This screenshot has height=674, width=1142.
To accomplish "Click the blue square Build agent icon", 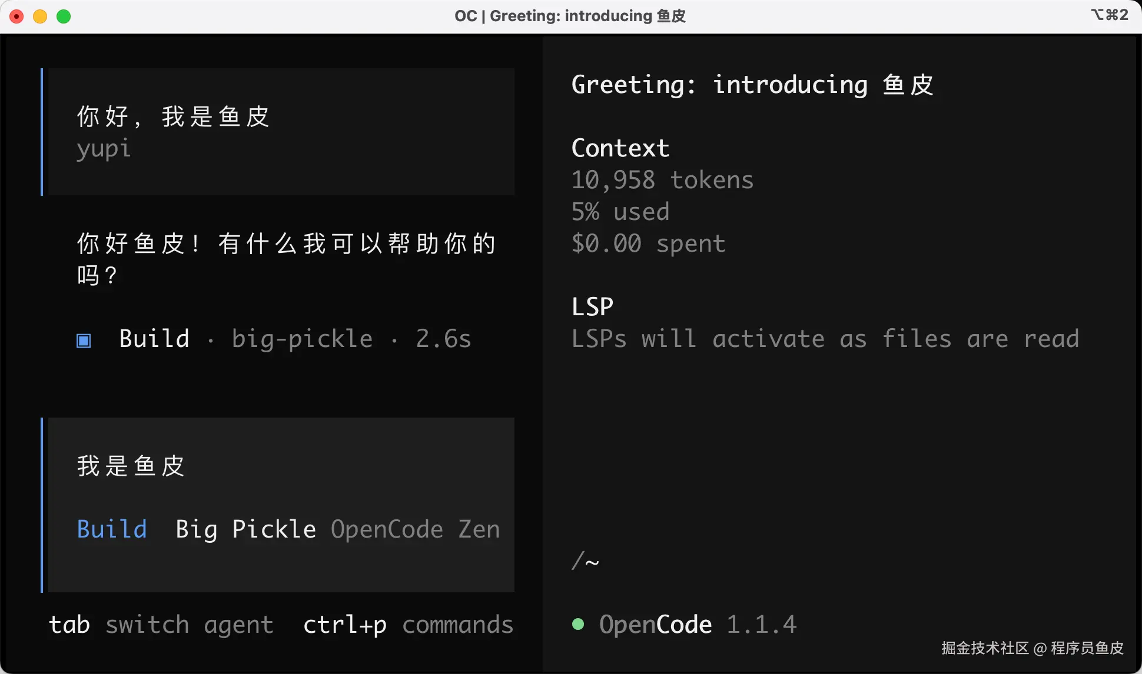I will 84,341.
